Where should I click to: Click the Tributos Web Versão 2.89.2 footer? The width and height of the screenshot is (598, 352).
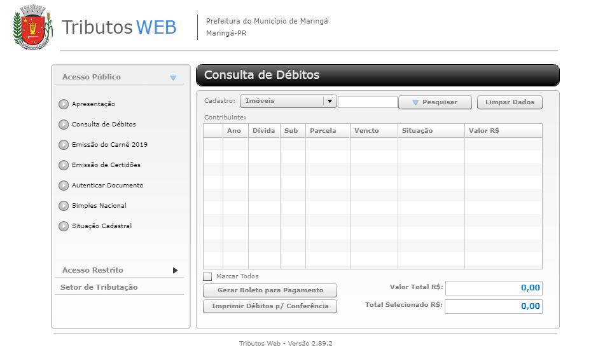(286, 343)
